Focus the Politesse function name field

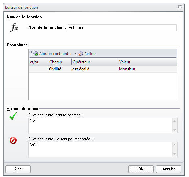[x=122, y=28]
